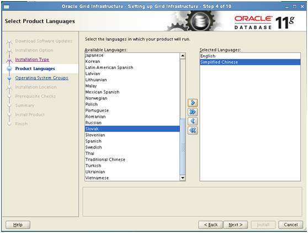Open the Operating System Groups step
The image size is (308, 233).
coord(41,78)
